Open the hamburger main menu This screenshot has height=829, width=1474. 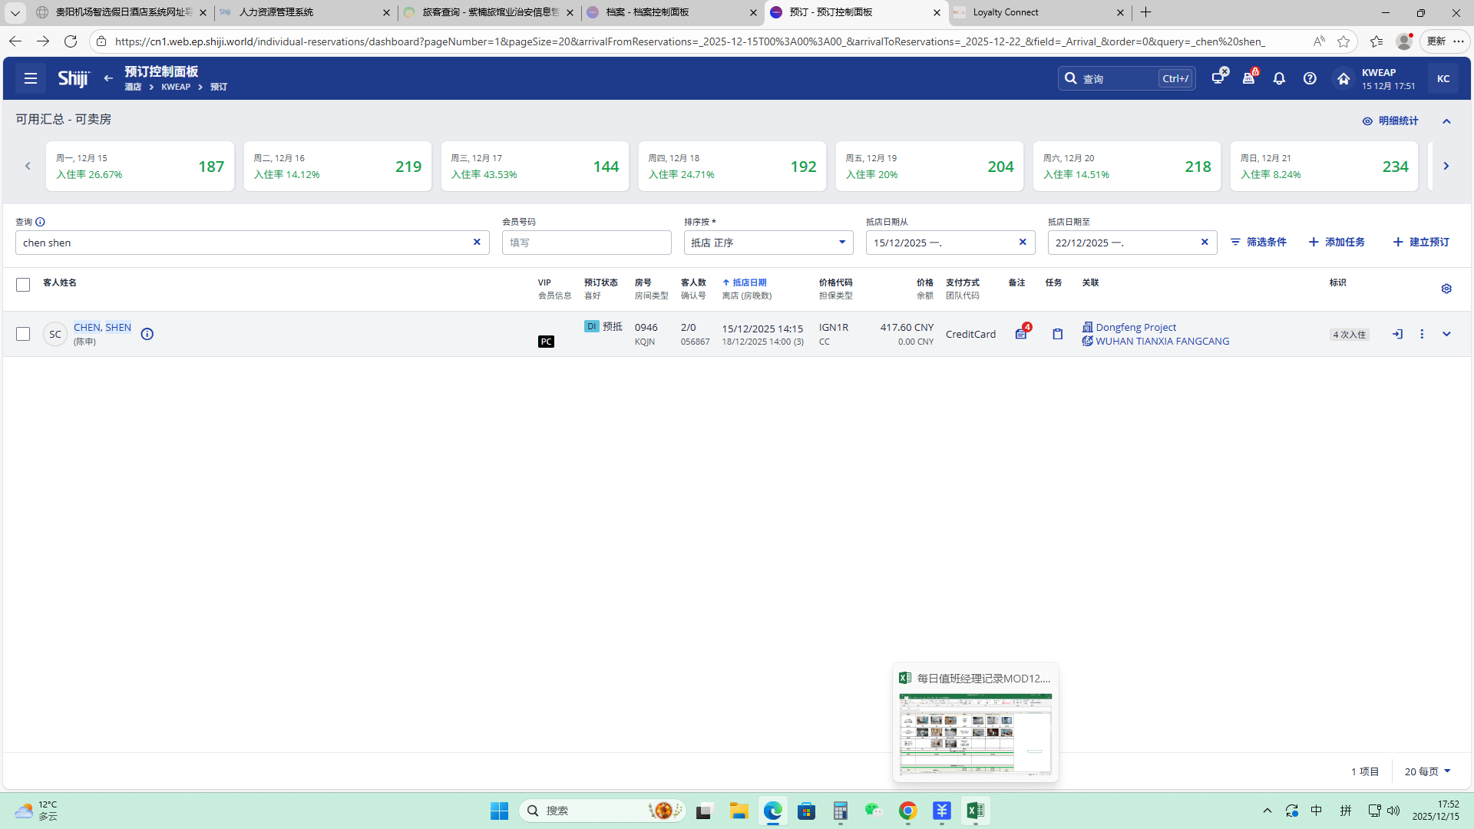[x=31, y=78]
